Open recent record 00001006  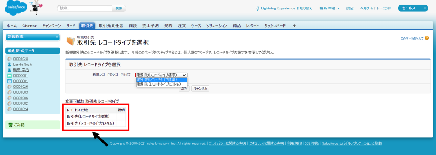[21, 98]
